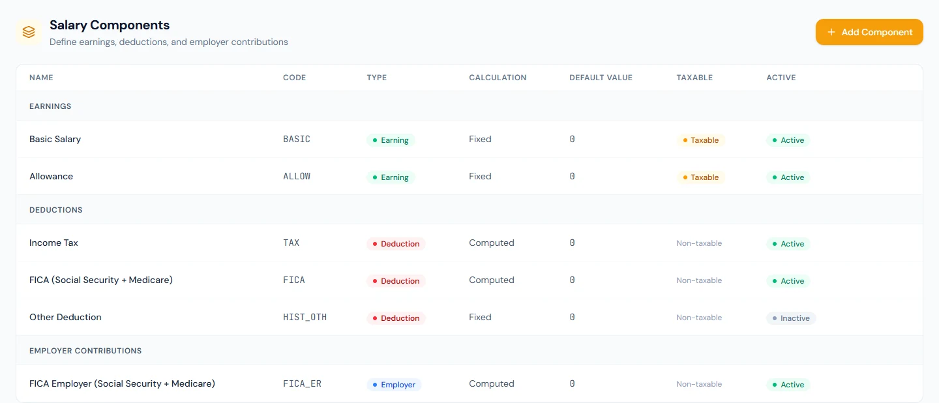The width and height of the screenshot is (939, 403).
Task: Select the blue Employer type badge
Action: (x=394, y=385)
